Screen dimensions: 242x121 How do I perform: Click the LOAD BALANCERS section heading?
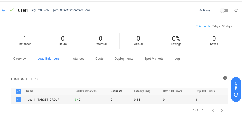(x=24, y=79)
